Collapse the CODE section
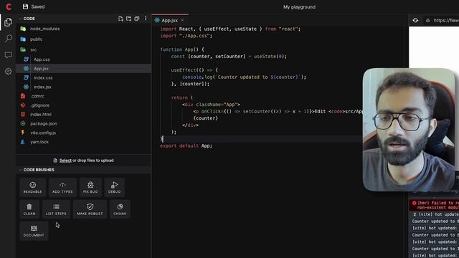Screen dimensions: 459x258 20,19
